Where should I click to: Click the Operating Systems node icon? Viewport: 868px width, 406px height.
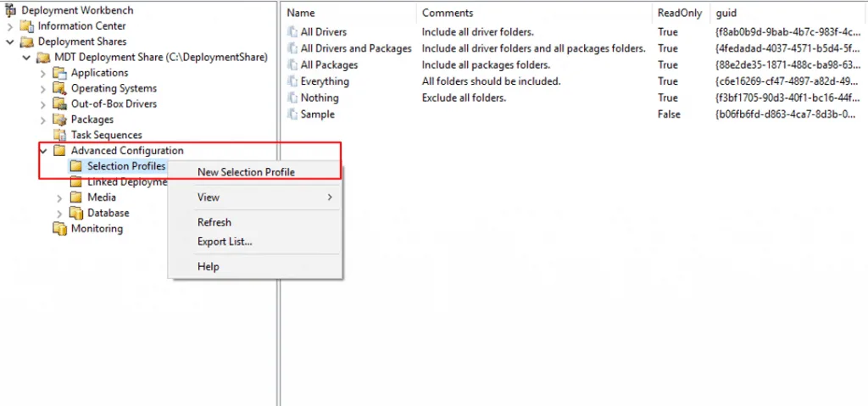59,88
